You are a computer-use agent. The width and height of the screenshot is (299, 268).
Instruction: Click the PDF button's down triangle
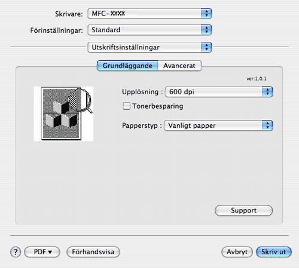[x=50, y=252]
